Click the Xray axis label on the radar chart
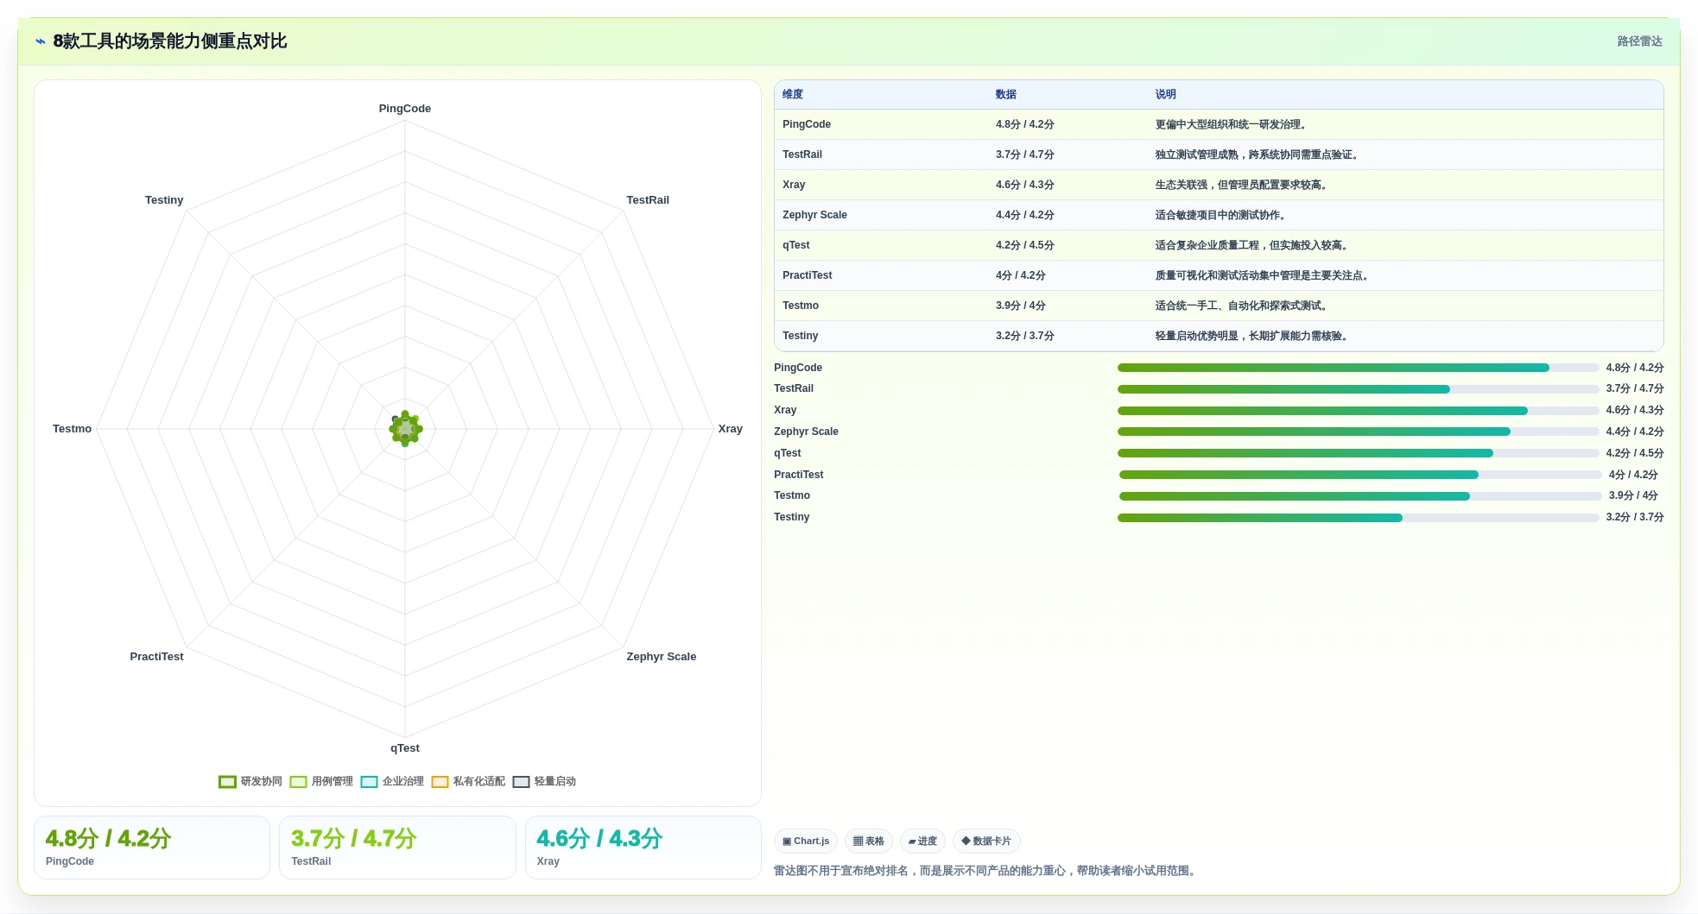1698x914 pixels. pos(731,429)
